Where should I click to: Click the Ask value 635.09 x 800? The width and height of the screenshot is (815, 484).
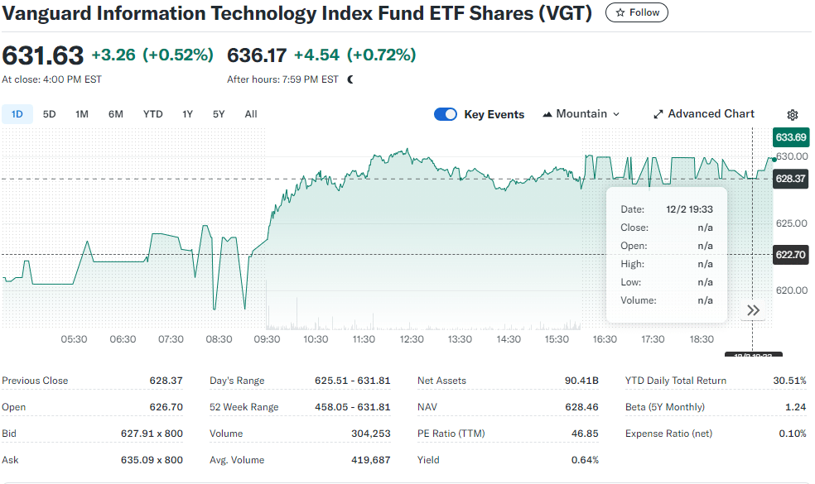152,460
